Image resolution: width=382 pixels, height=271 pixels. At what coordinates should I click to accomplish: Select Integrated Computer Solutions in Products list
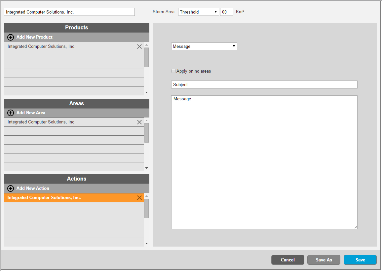pyautogui.click(x=74, y=47)
